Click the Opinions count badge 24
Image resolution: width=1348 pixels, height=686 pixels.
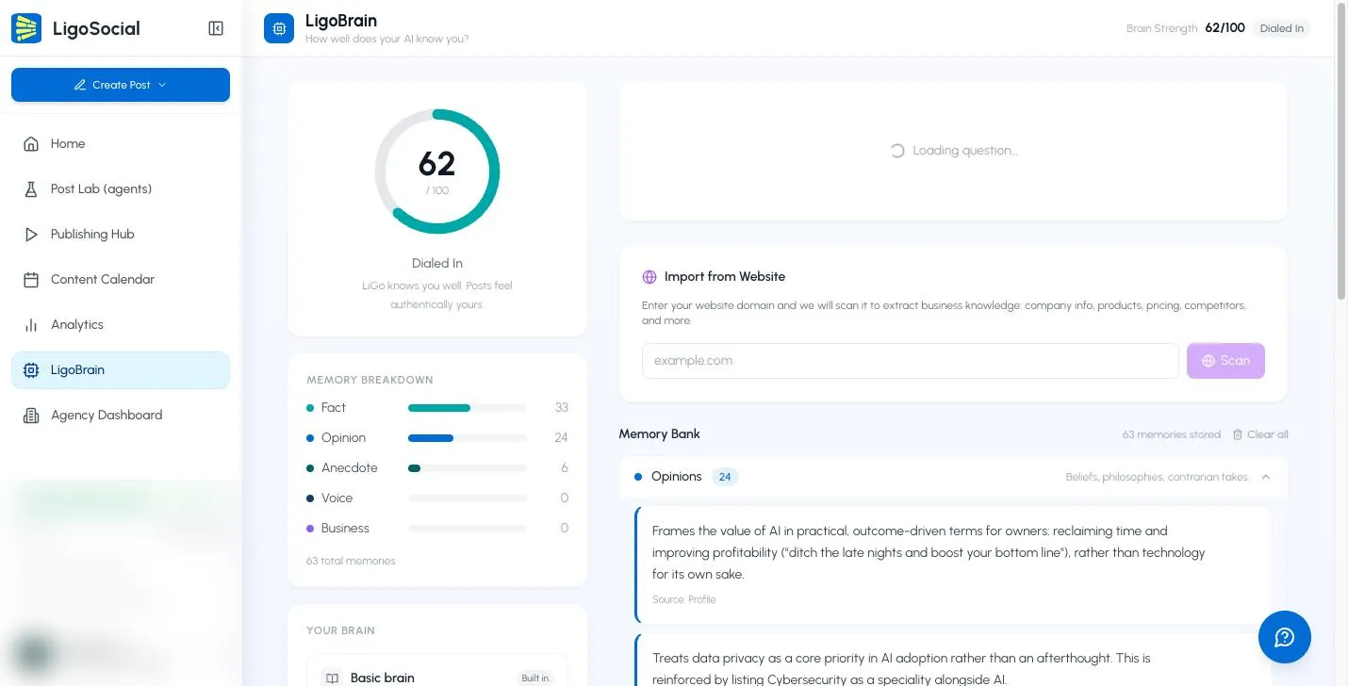(x=725, y=477)
